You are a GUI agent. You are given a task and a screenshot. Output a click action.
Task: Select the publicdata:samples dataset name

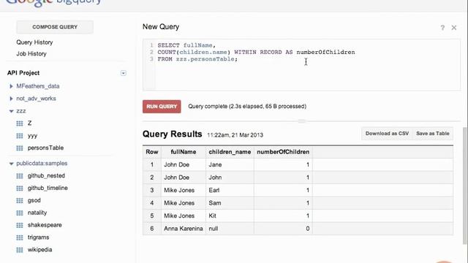(42, 164)
